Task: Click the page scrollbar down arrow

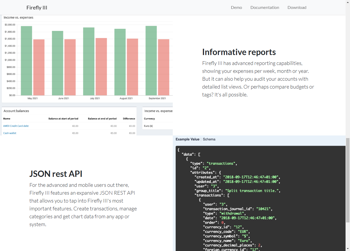Action: click(348, 249)
